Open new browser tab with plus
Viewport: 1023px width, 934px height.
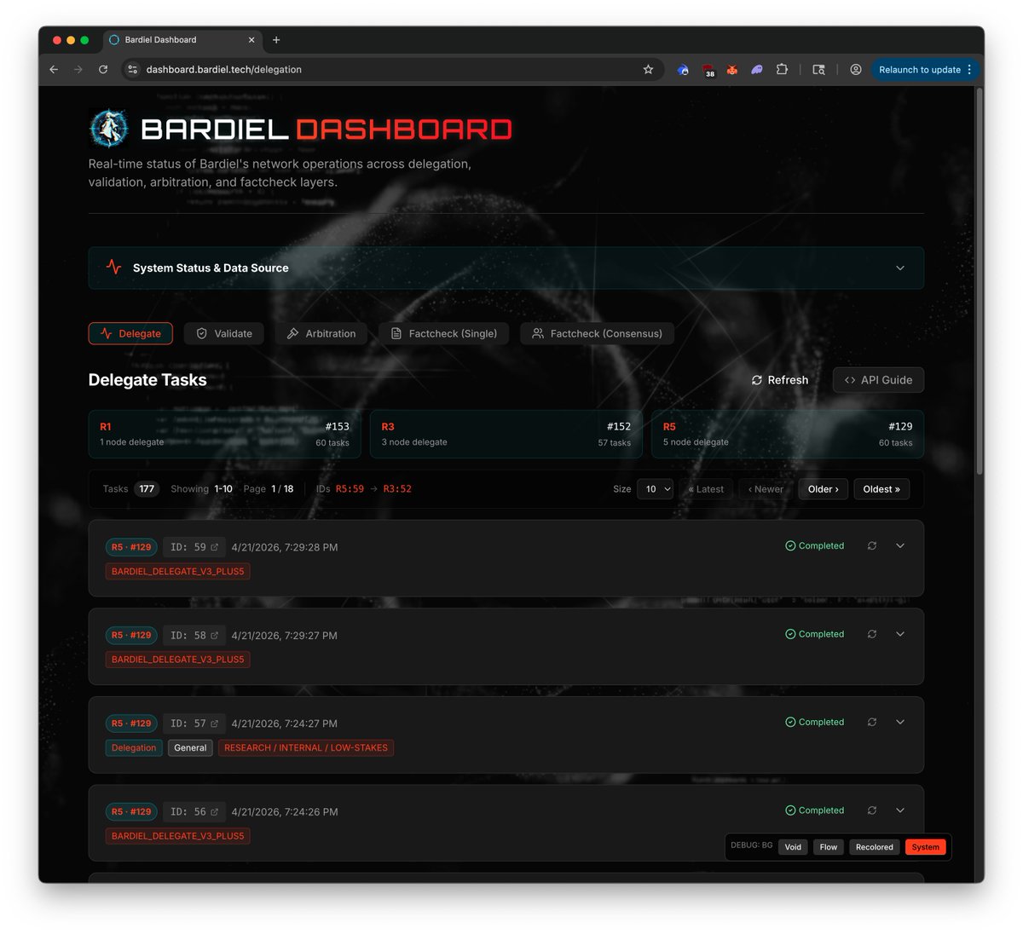tap(276, 40)
